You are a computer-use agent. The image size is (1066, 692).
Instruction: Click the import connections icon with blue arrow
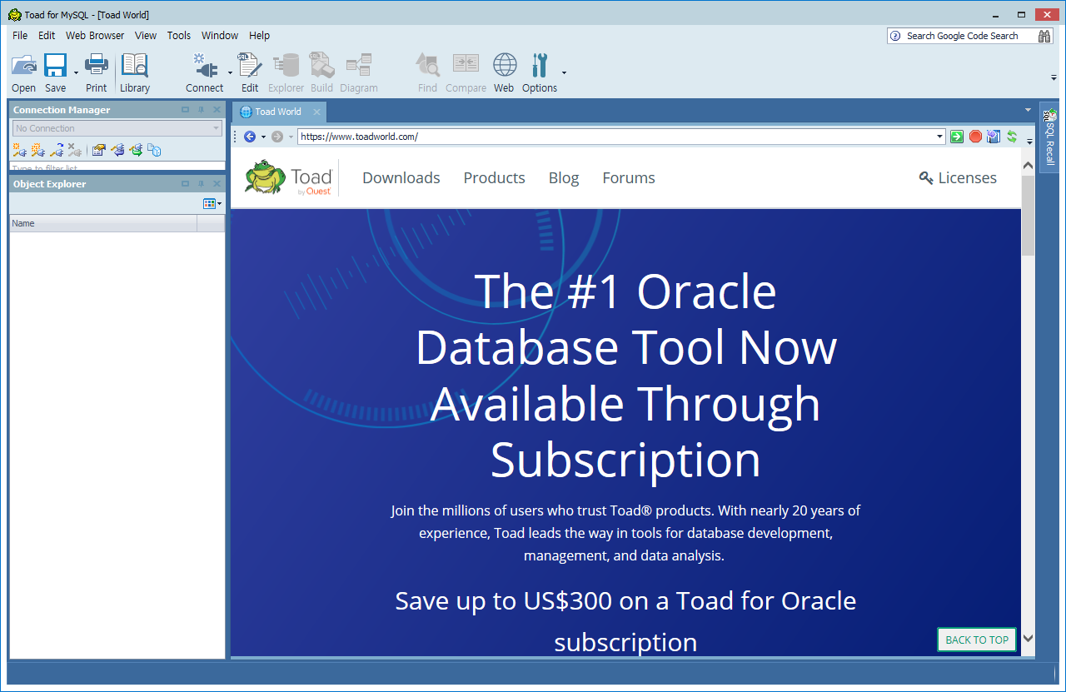coord(117,150)
